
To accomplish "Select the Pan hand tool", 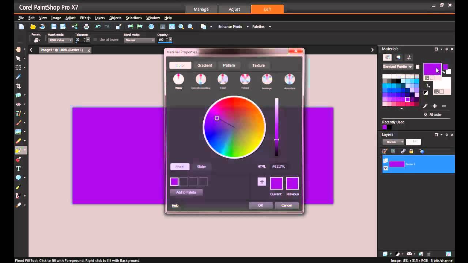I will pos(18,49).
